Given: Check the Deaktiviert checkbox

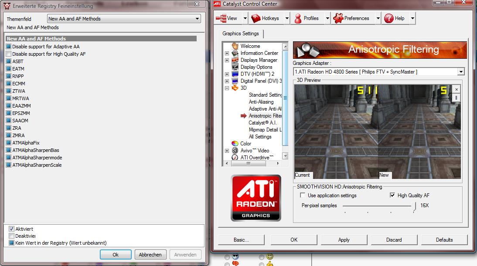Looking at the screenshot, I should click(12, 236).
